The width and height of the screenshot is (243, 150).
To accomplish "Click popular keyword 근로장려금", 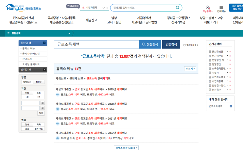I will tap(217, 52).
